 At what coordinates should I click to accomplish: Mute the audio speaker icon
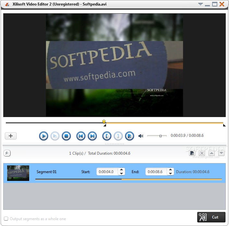click(141, 136)
